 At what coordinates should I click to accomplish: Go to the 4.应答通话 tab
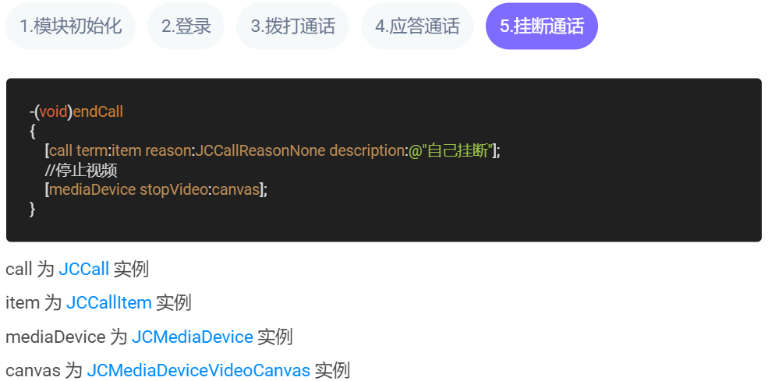[x=417, y=26]
